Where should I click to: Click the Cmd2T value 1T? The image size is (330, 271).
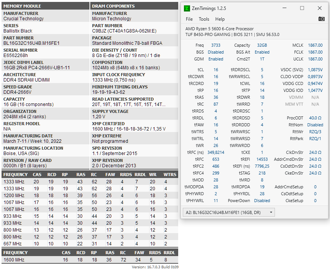262,59
